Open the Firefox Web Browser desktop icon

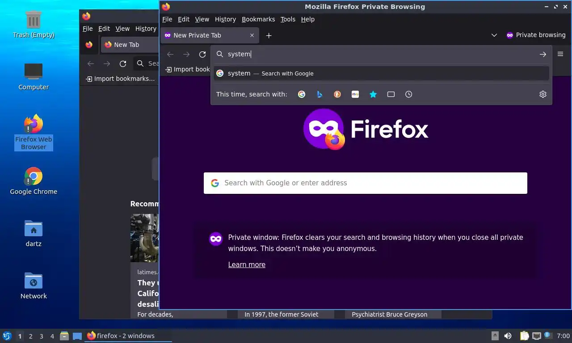[x=34, y=132]
